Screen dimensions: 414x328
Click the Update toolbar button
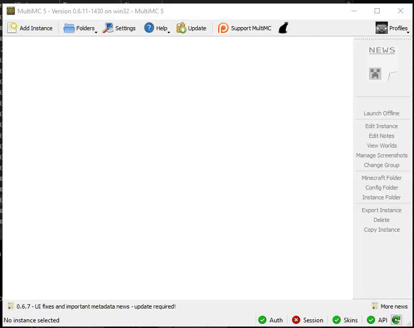coord(191,28)
